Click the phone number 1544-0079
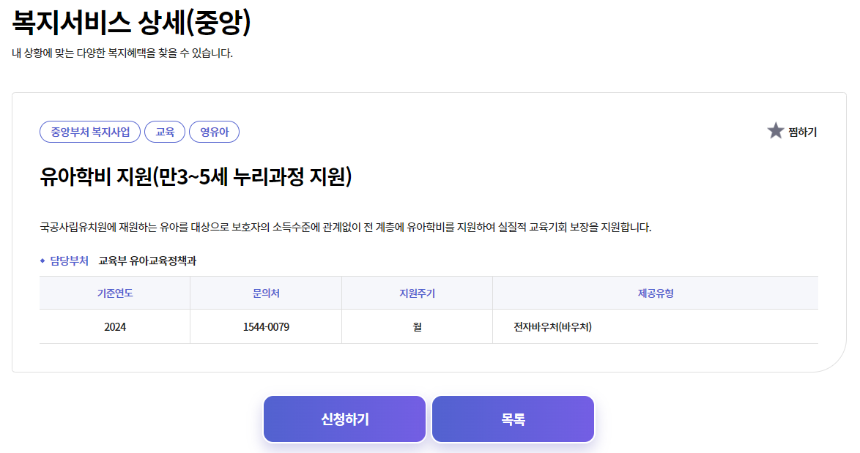This screenshot has height=453, width=860. coord(265,326)
